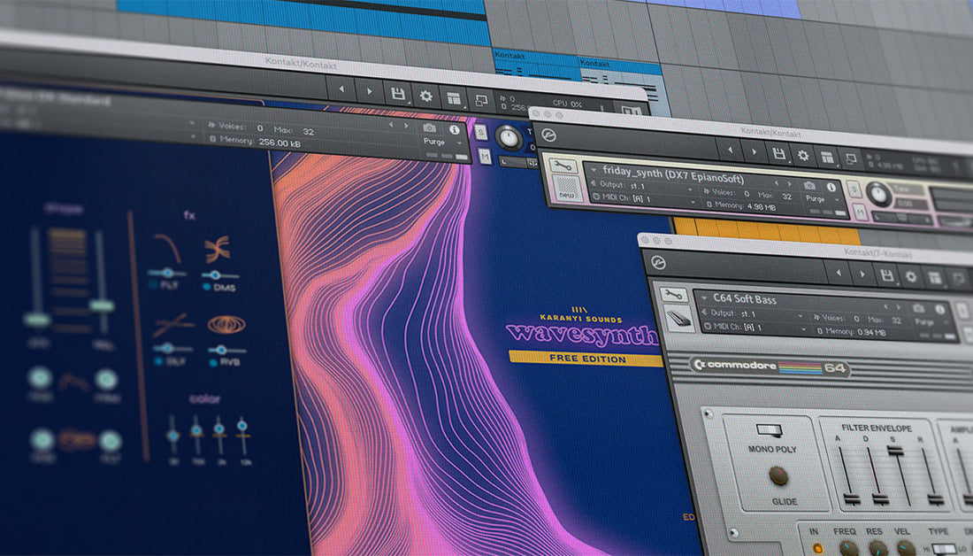Go to next preset in friday_synth toolbar
973x556 pixels.
click(754, 151)
